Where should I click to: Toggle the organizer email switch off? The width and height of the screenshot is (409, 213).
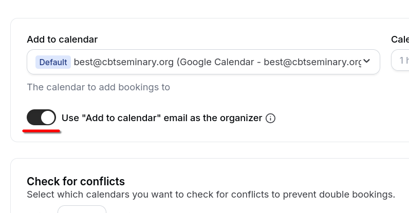pyautogui.click(x=41, y=118)
